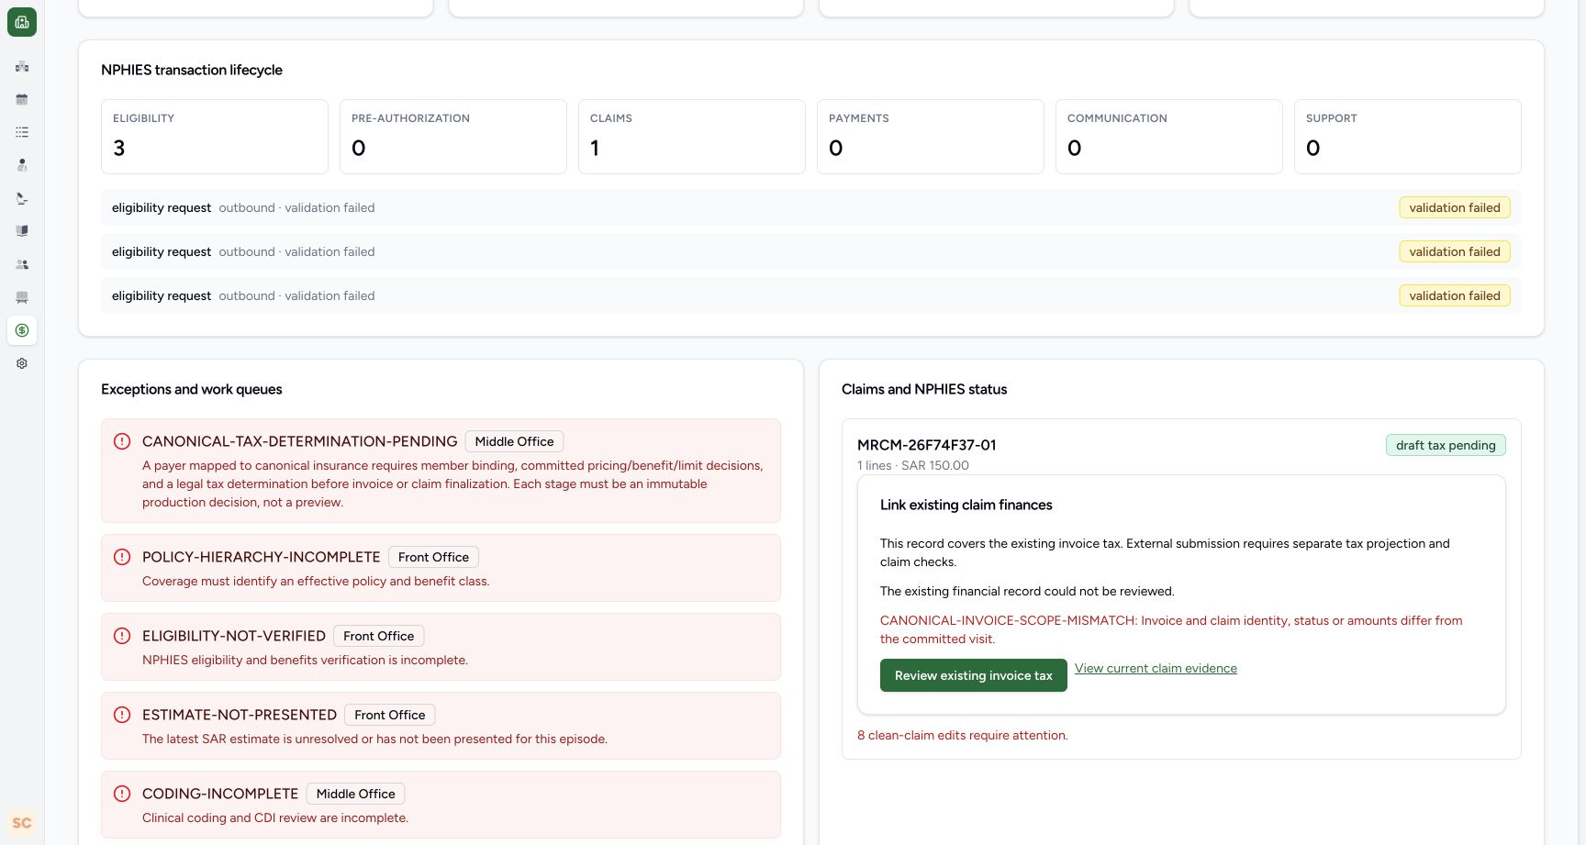Click the green hospital logo icon

click(x=22, y=22)
